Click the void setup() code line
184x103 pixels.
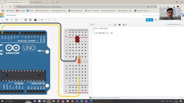[100, 28]
